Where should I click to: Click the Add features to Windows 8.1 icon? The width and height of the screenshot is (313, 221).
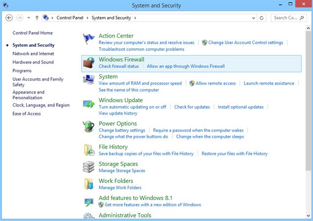(89, 202)
